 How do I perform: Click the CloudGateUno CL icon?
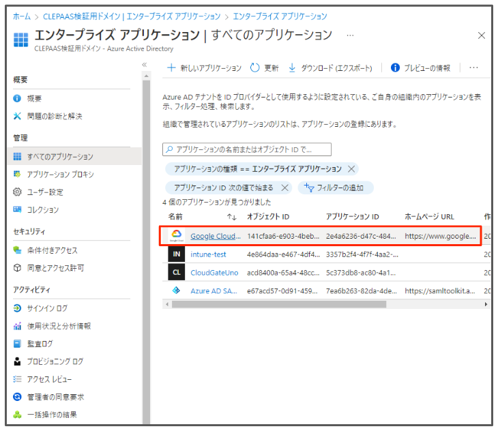point(177,272)
